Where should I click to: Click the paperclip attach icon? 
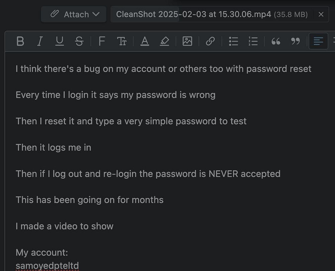(x=55, y=14)
